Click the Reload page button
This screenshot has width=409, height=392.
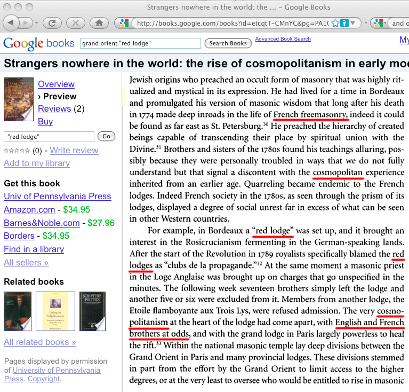click(52, 23)
